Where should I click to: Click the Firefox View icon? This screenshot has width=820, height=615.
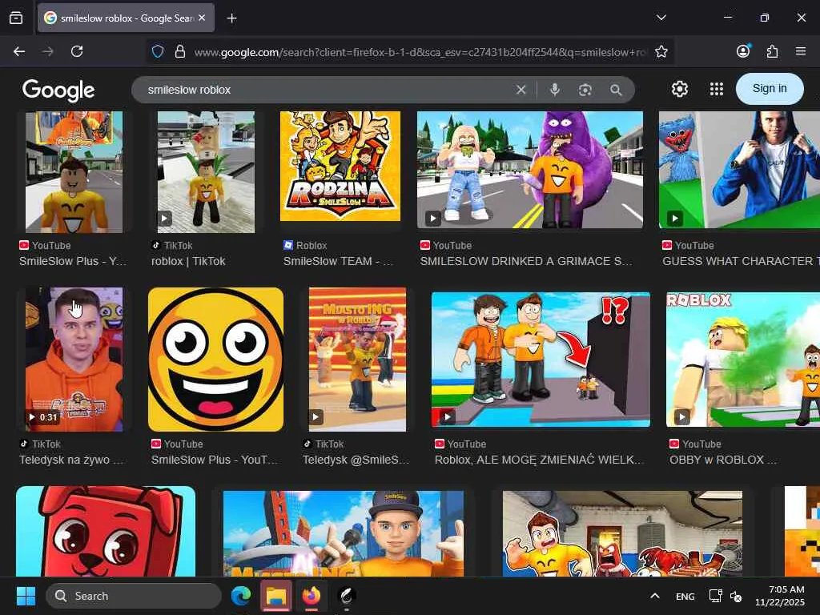[16, 18]
